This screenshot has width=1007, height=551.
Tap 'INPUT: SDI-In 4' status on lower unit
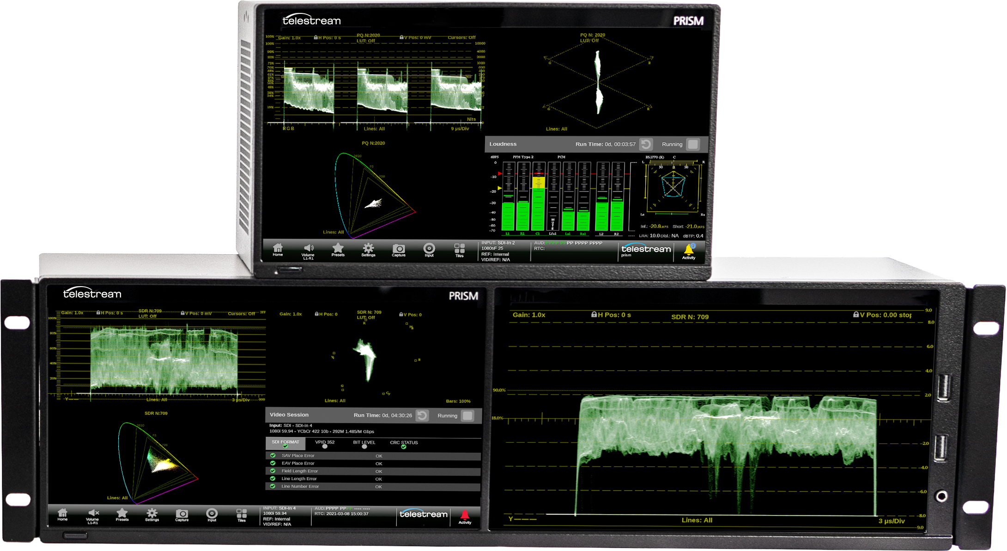[279, 508]
